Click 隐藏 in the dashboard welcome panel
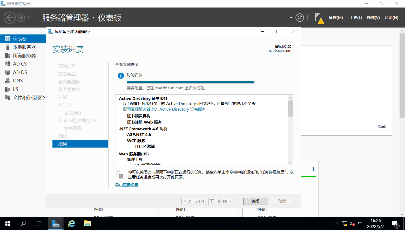The image size is (405, 230). tap(382, 127)
